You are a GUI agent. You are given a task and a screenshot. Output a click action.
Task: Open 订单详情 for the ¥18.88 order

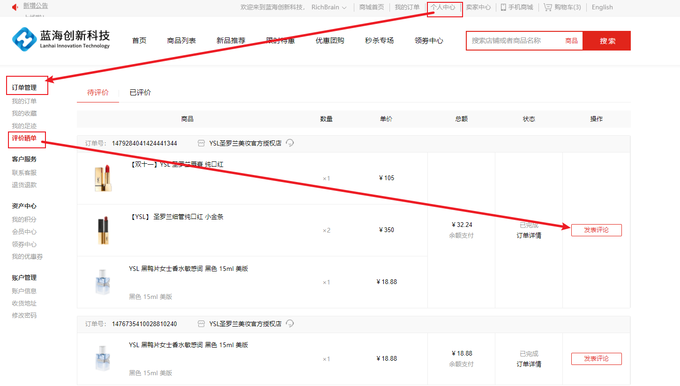[x=529, y=364]
